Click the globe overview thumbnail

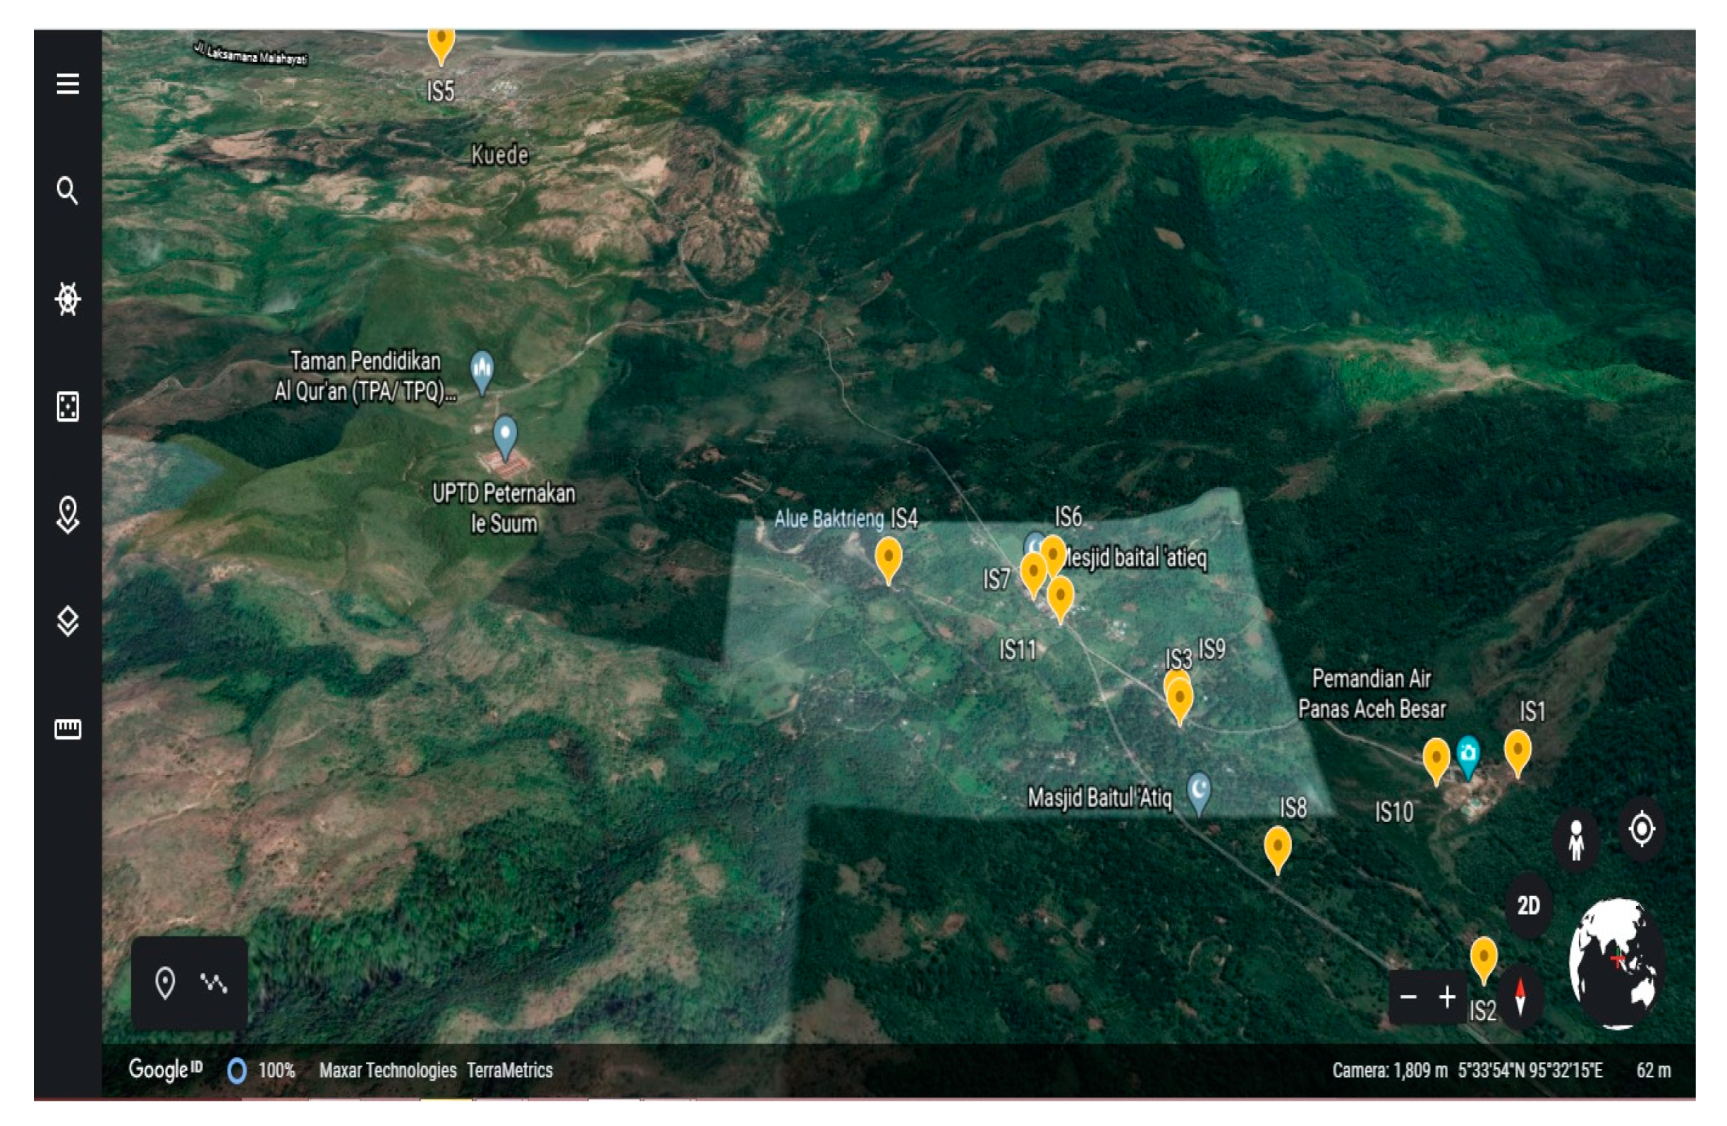(1616, 964)
